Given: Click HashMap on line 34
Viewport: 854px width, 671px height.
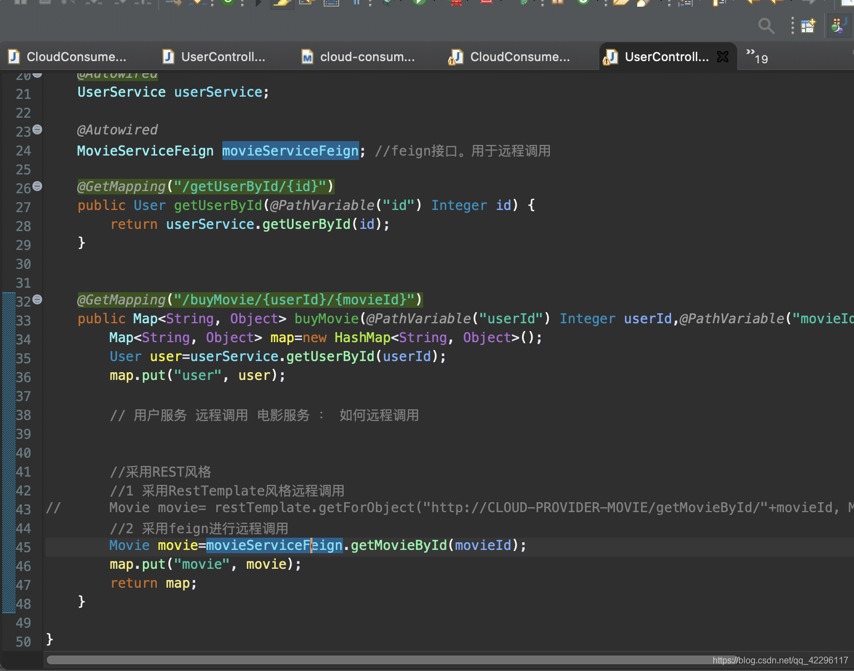Looking at the screenshot, I should point(363,337).
